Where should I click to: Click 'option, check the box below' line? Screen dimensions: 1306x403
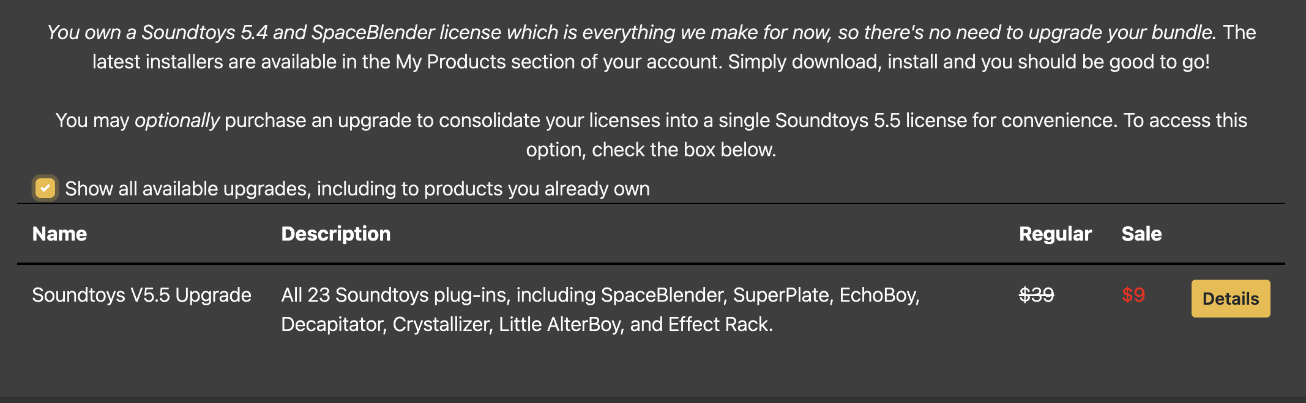(651, 150)
